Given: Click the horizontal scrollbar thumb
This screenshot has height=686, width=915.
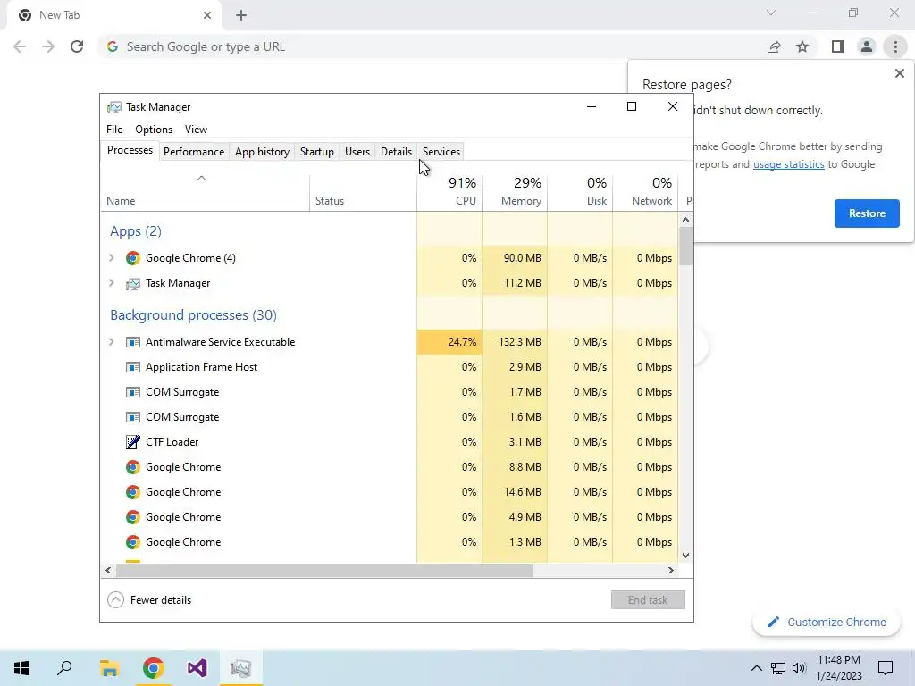Looking at the screenshot, I should pos(324,571).
